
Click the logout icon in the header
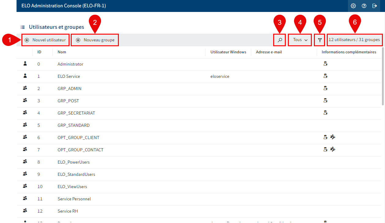pyautogui.click(x=375, y=6)
